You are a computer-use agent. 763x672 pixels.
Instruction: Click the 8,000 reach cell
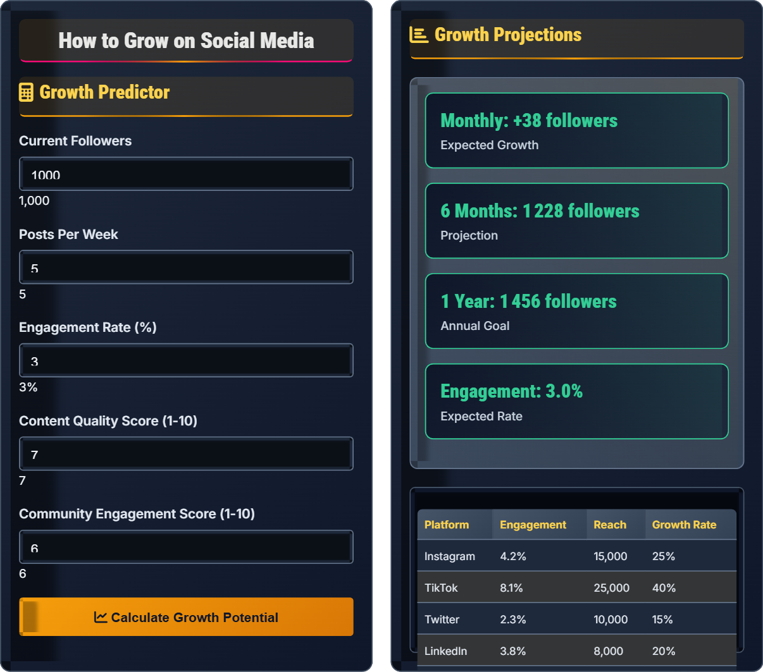(x=609, y=651)
